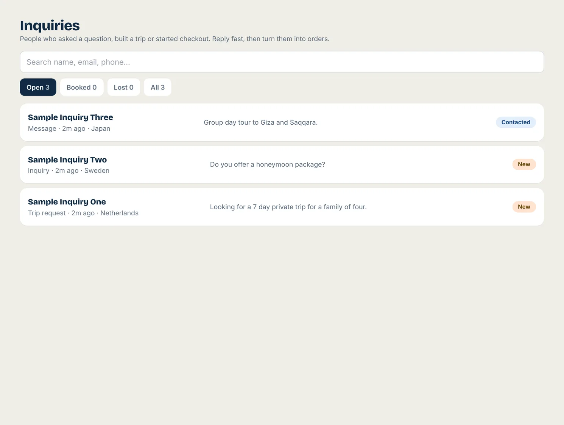Click the 'Message · 2m ago · Japan' line
This screenshot has width=564, height=425.
click(69, 128)
